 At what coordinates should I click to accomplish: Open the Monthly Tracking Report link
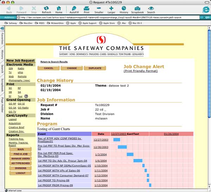(18, 144)
